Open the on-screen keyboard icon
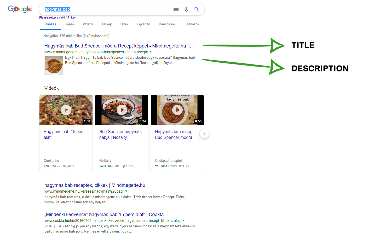The width and height of the screenshot is (374, 238). click(176, 9)
